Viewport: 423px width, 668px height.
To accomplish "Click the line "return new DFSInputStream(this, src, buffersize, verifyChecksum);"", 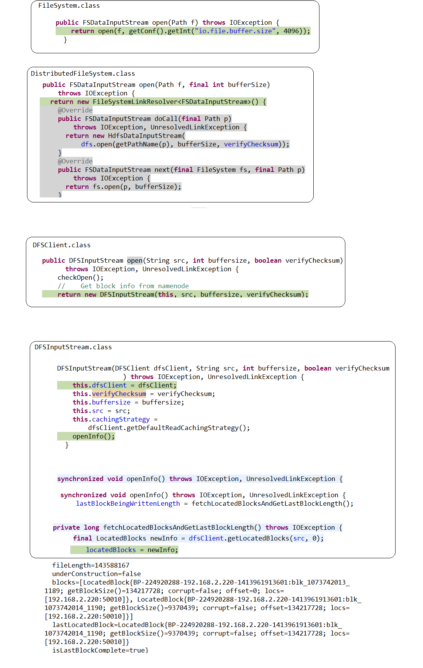I will click(183, 295).
